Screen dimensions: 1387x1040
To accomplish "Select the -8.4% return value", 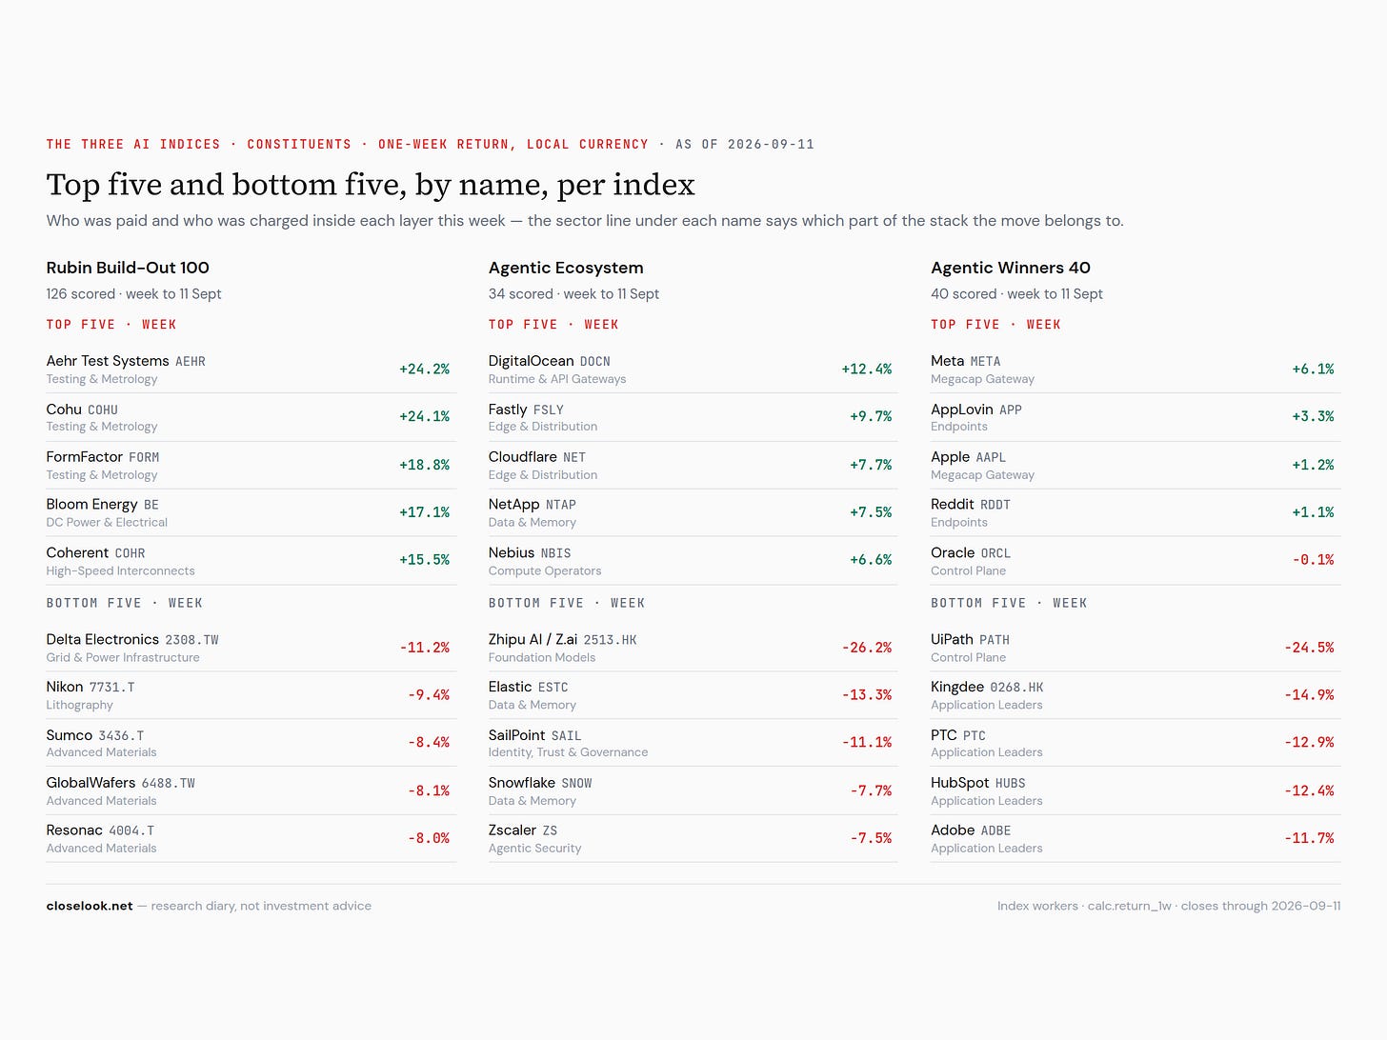I will 429,742.
